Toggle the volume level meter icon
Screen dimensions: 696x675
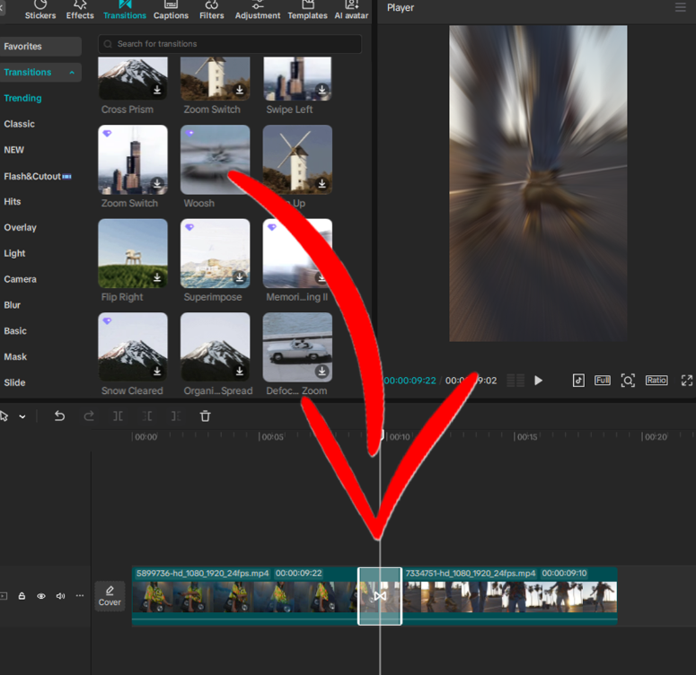point(515,381)
